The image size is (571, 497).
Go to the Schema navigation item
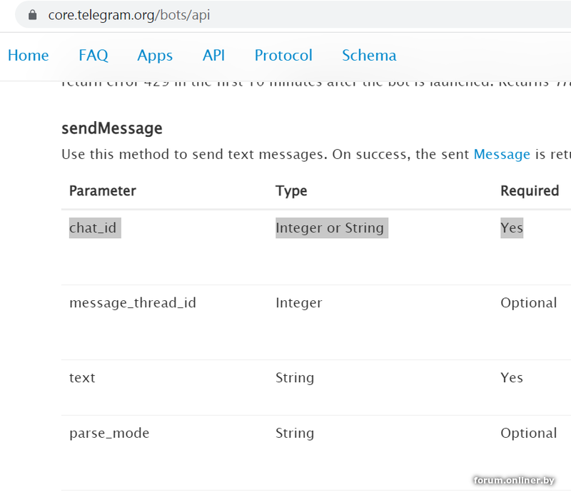[x=369, y=56]
